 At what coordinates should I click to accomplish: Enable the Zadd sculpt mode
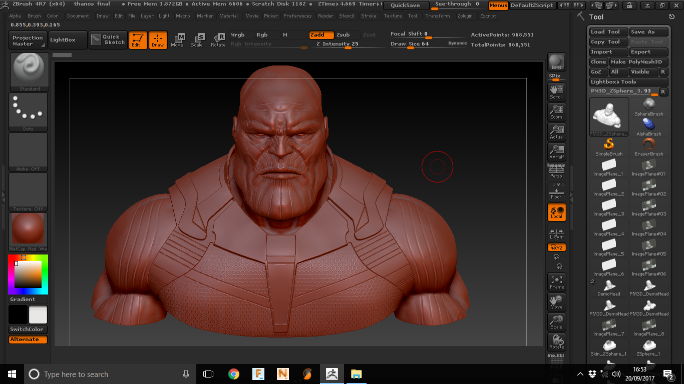[x=321, y=35]
